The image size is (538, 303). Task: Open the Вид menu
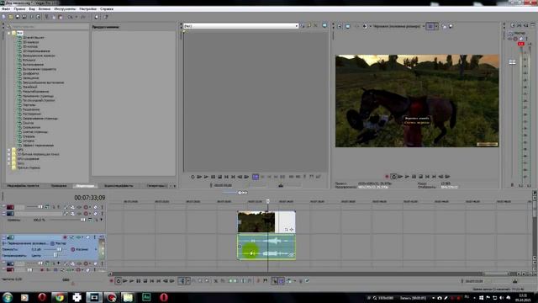[32, 9]
